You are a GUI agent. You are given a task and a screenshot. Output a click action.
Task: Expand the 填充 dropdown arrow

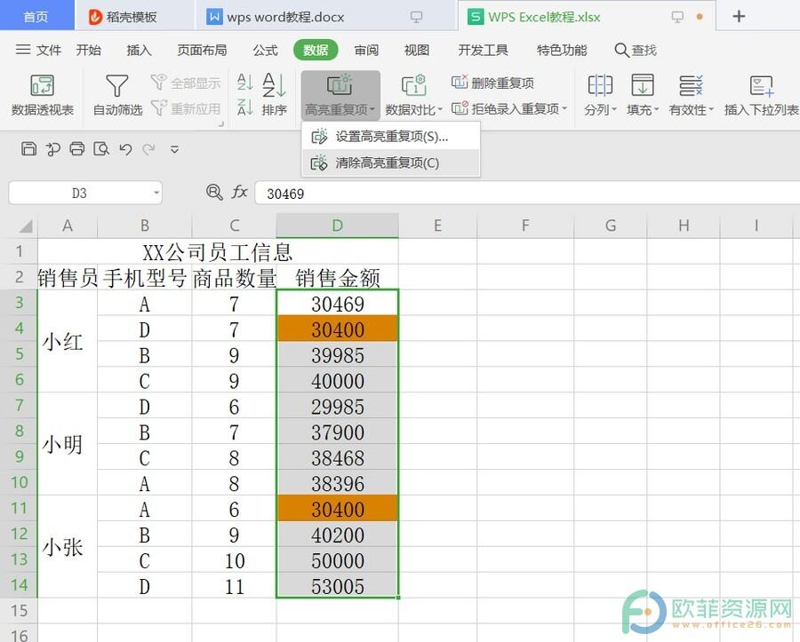[x=656, y=109]
